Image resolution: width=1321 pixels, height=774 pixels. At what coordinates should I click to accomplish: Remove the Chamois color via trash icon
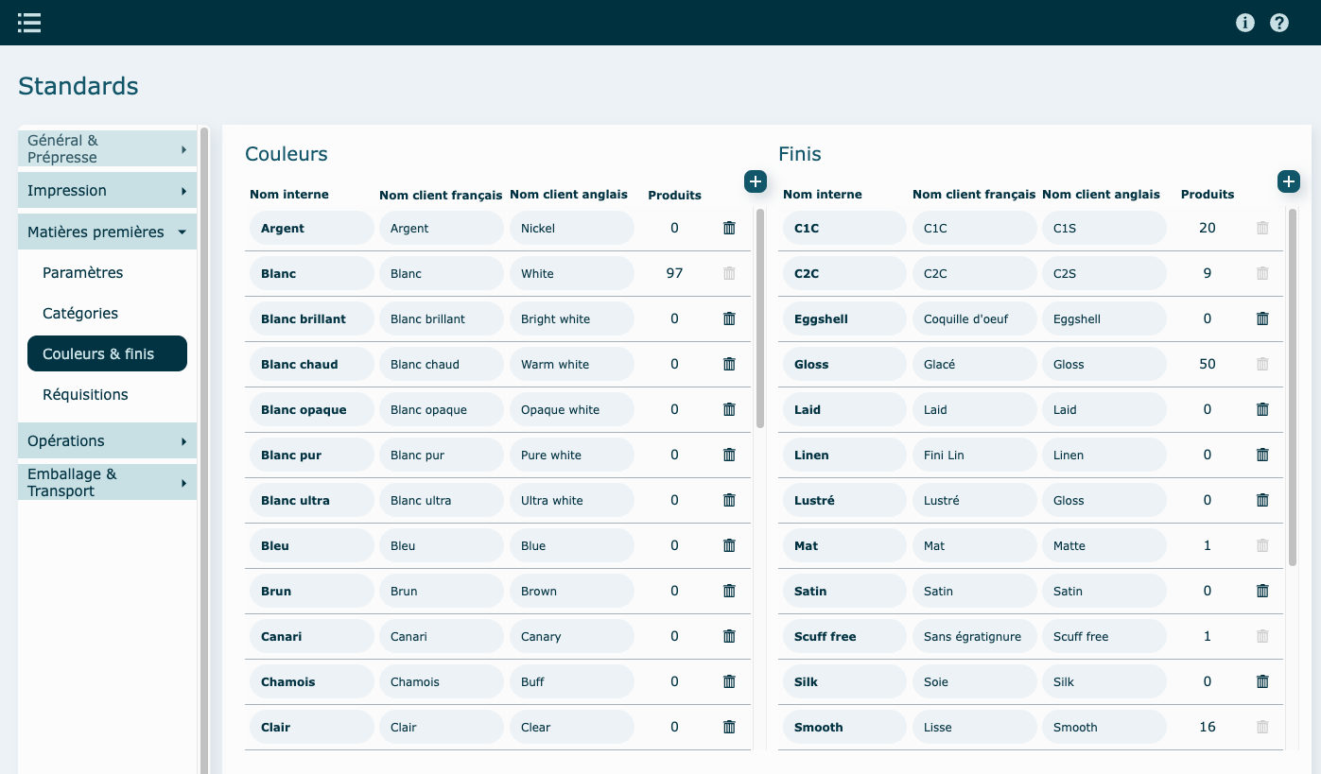pyautogui.click(x=729, y=681)
